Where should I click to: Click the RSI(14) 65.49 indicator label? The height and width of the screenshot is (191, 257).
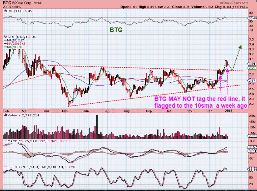[x=19, y=11]
